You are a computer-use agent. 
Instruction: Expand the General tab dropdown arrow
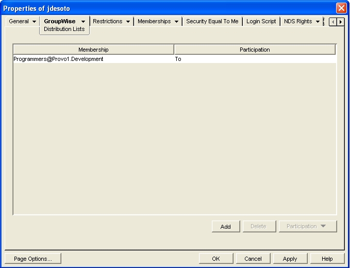34,22
